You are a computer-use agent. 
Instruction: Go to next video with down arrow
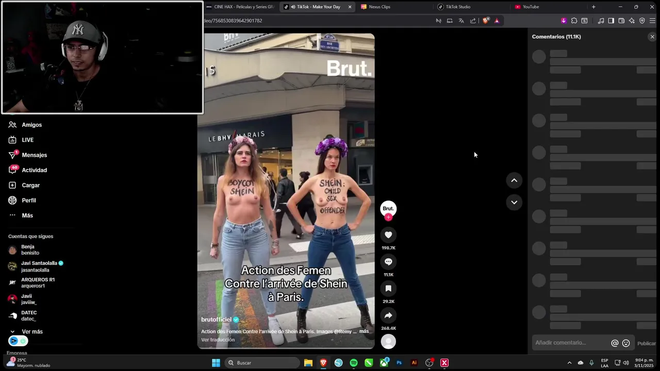[514, 202]
